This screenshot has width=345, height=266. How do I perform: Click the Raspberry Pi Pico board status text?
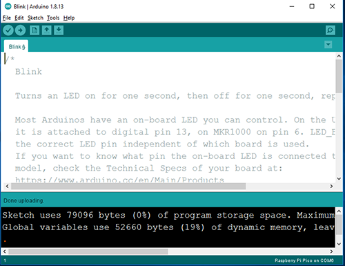coord(304,260)
